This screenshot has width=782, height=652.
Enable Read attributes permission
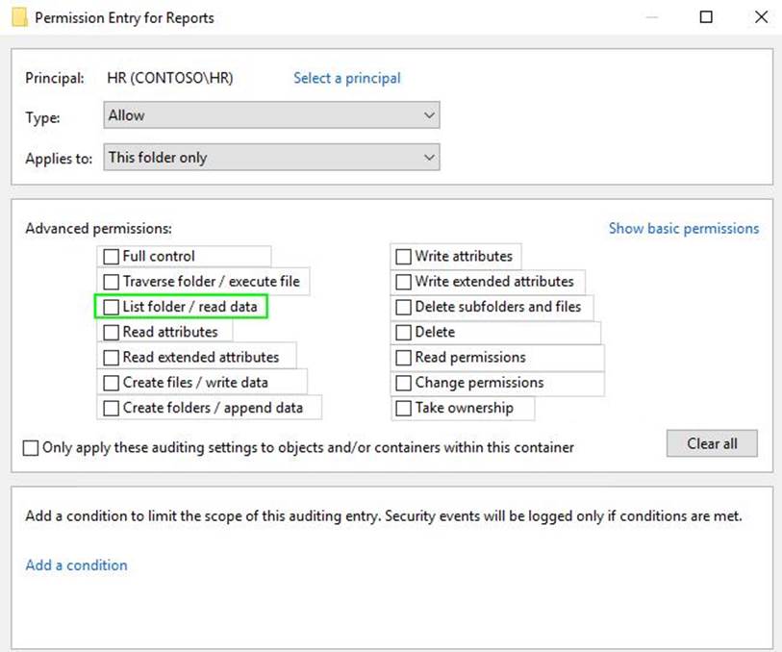pyautogui.click(x=112, y=332)
